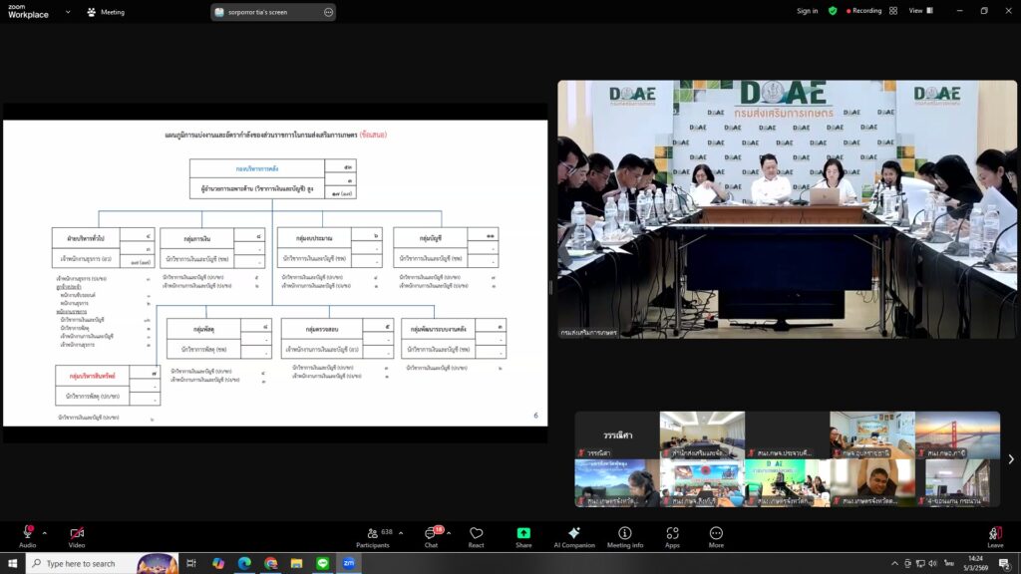This screenshot has height=574, width=1021.
Task: Open the React emoji menu
Action: pyautogui.click(x=476, y=536)
